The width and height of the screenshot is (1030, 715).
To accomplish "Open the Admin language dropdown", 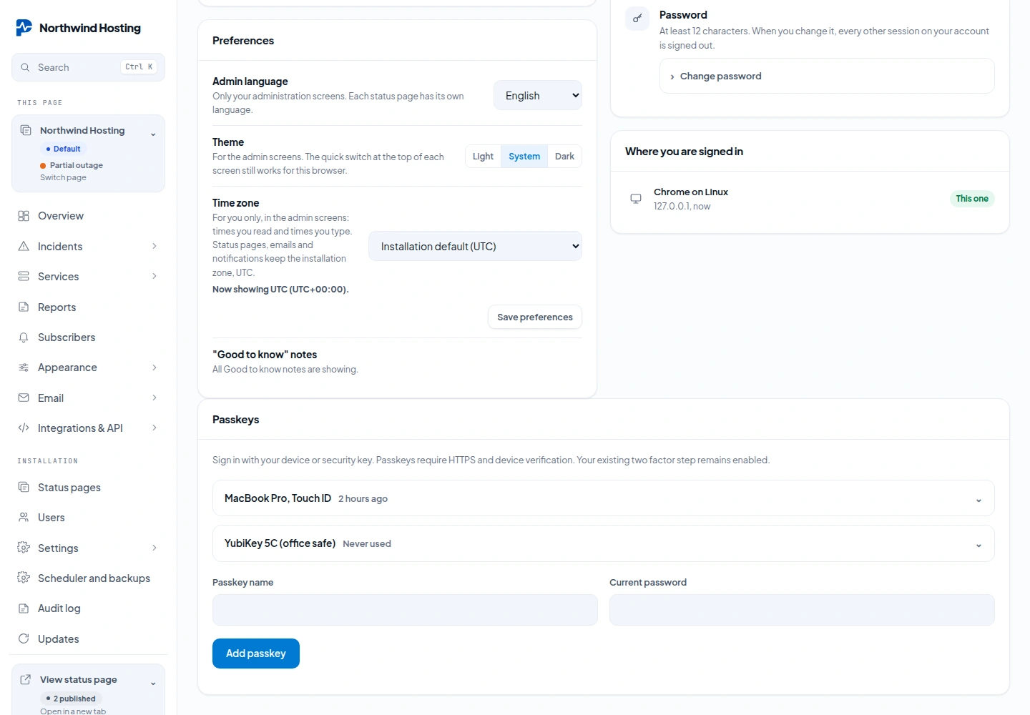I will pos(538,96).
